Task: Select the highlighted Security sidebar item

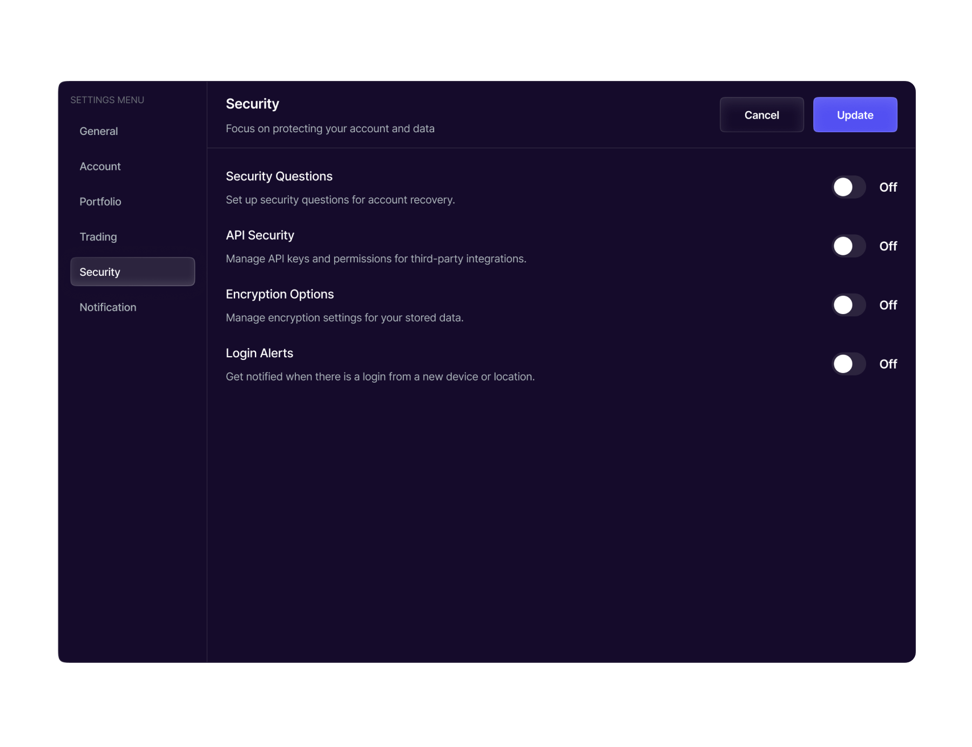Action: [132, 271]
